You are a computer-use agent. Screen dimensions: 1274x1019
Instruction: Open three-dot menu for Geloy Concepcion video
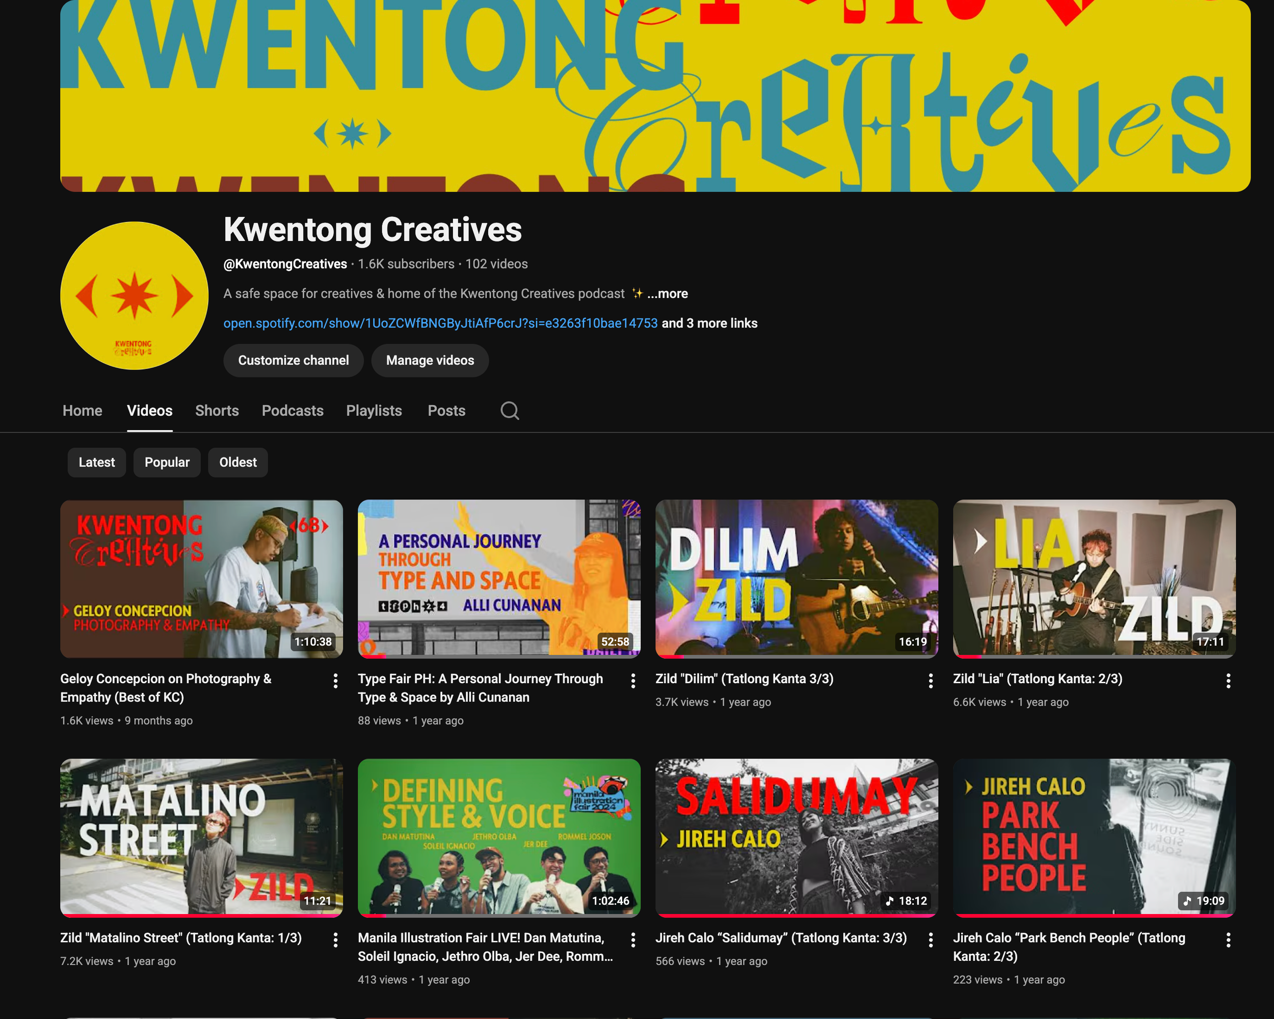tap(336, 681)
